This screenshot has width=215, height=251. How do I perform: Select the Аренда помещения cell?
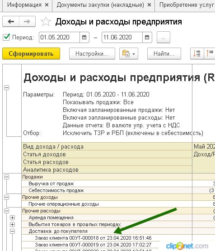click(107, 218)
